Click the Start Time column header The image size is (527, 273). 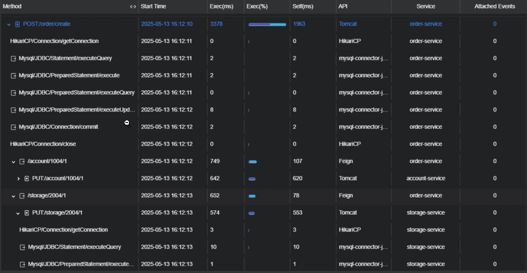153,6
